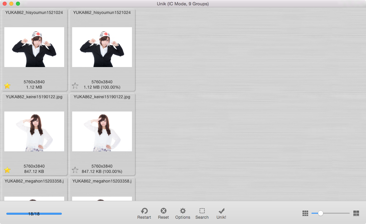Select first keirei salute thumbnail

34,131
